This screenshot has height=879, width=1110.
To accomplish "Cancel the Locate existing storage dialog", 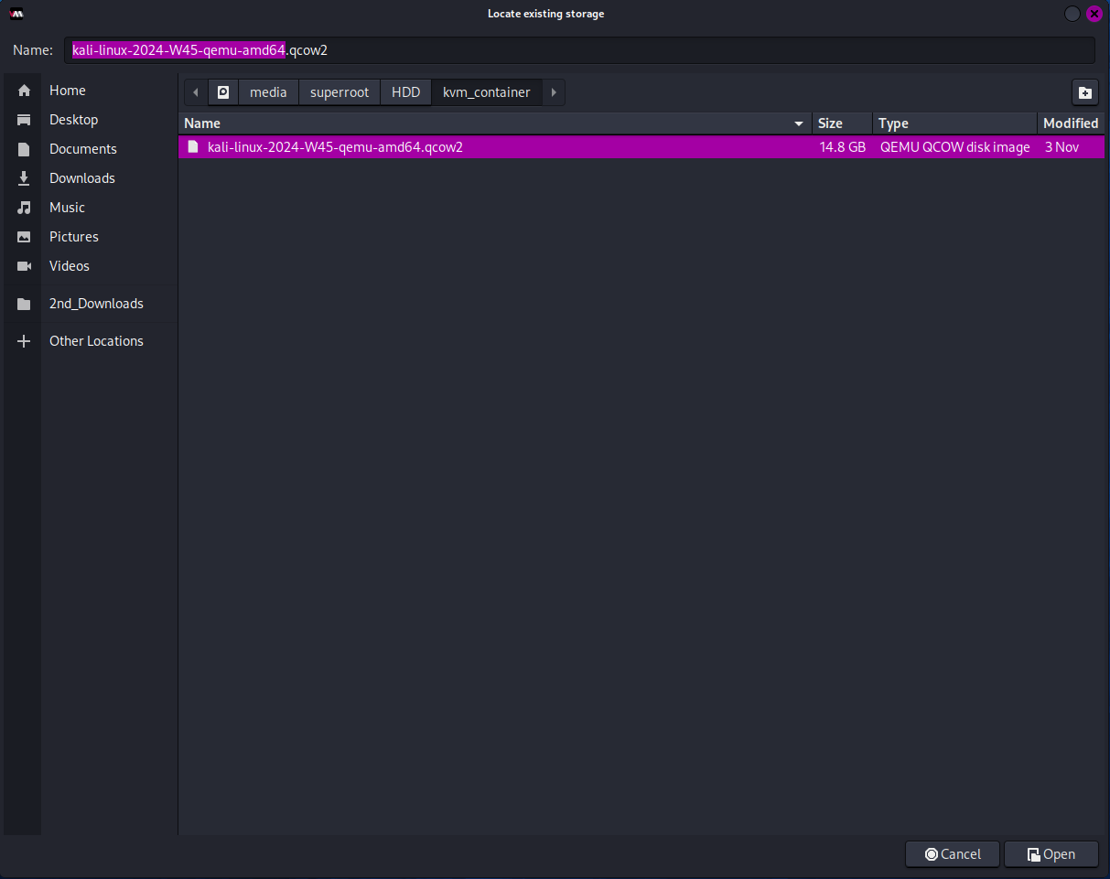I will click(x=953, y=854).
